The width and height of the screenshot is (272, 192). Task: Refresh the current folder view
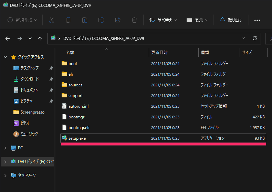point(255,38)
